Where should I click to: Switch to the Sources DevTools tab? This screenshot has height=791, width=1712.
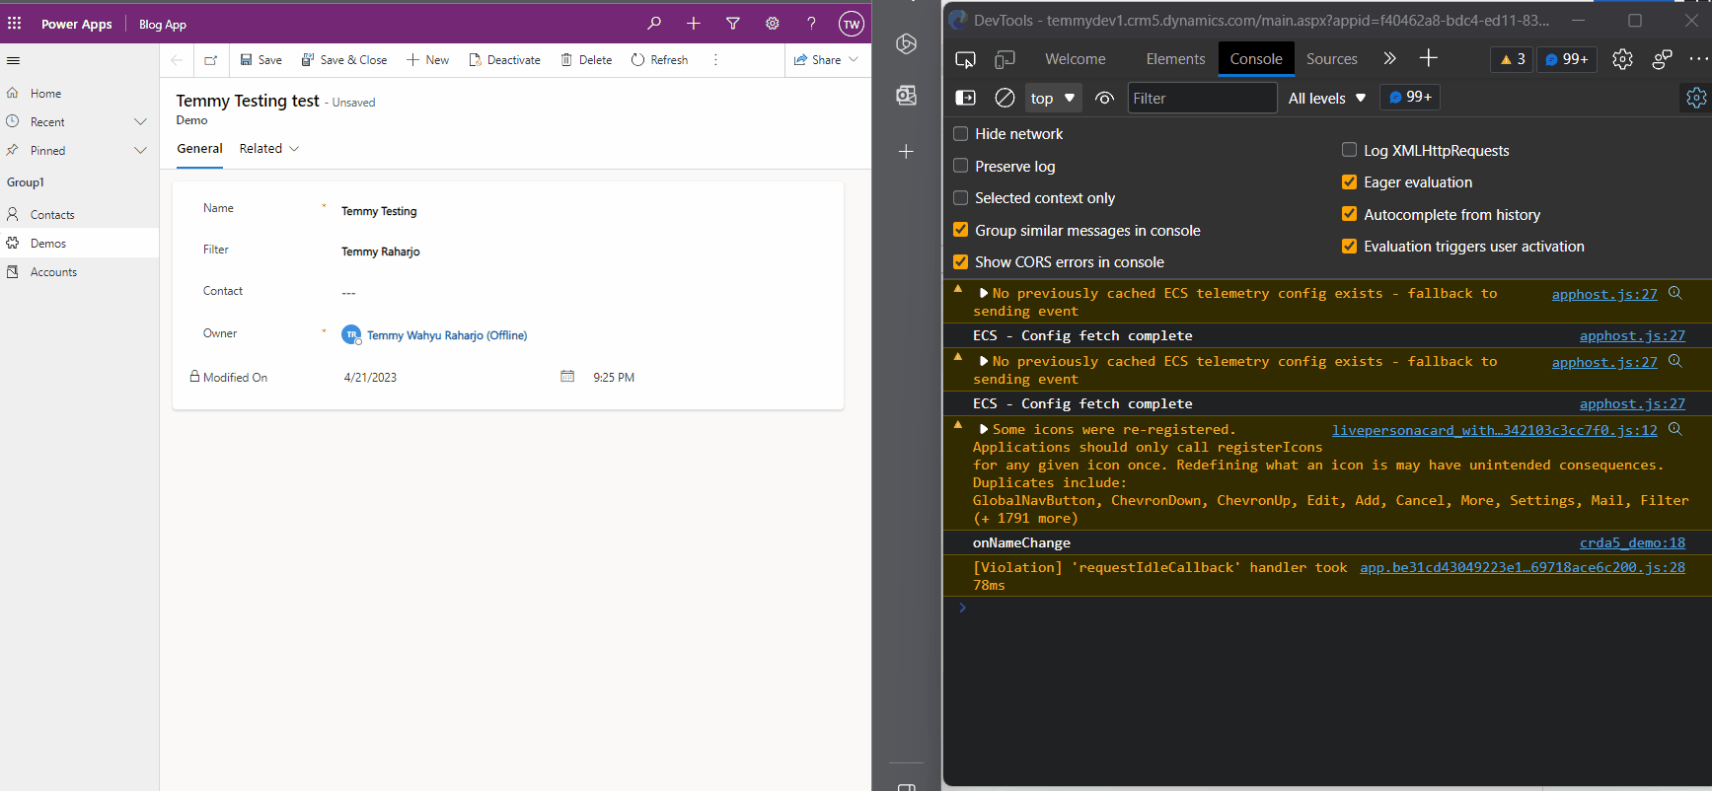point(1332,59)
